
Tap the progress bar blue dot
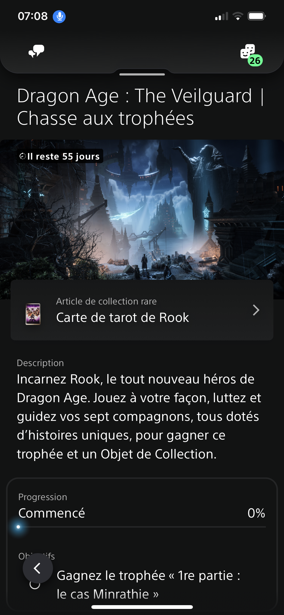pyautogui.click(x=18, y=527)
